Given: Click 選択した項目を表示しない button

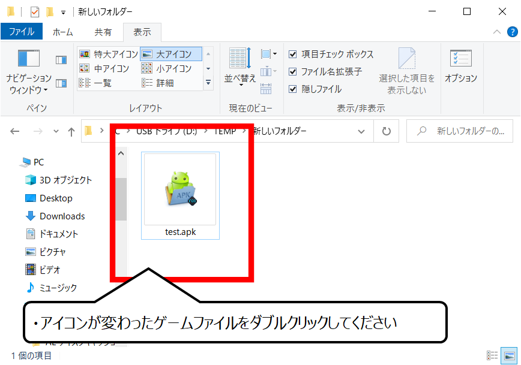Looking at the screenshot, I should pos(407,71).
